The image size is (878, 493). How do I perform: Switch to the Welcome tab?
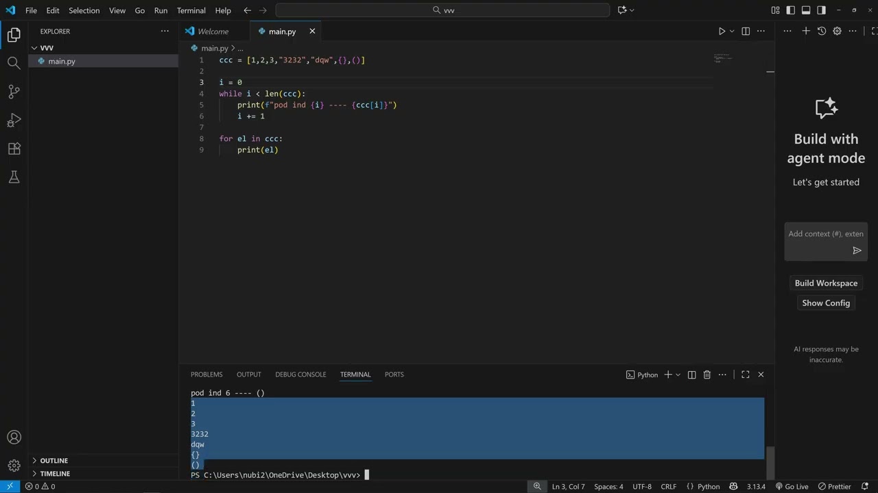pos(213,31)
